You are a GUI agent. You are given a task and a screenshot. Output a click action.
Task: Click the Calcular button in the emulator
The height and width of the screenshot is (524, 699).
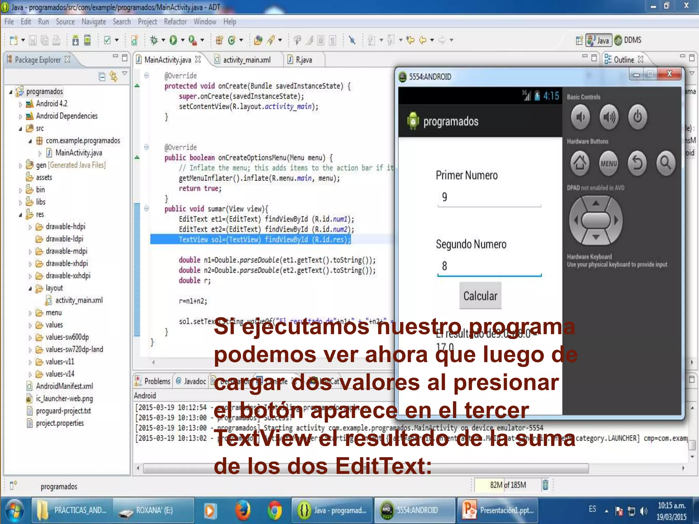click(480, 295)
